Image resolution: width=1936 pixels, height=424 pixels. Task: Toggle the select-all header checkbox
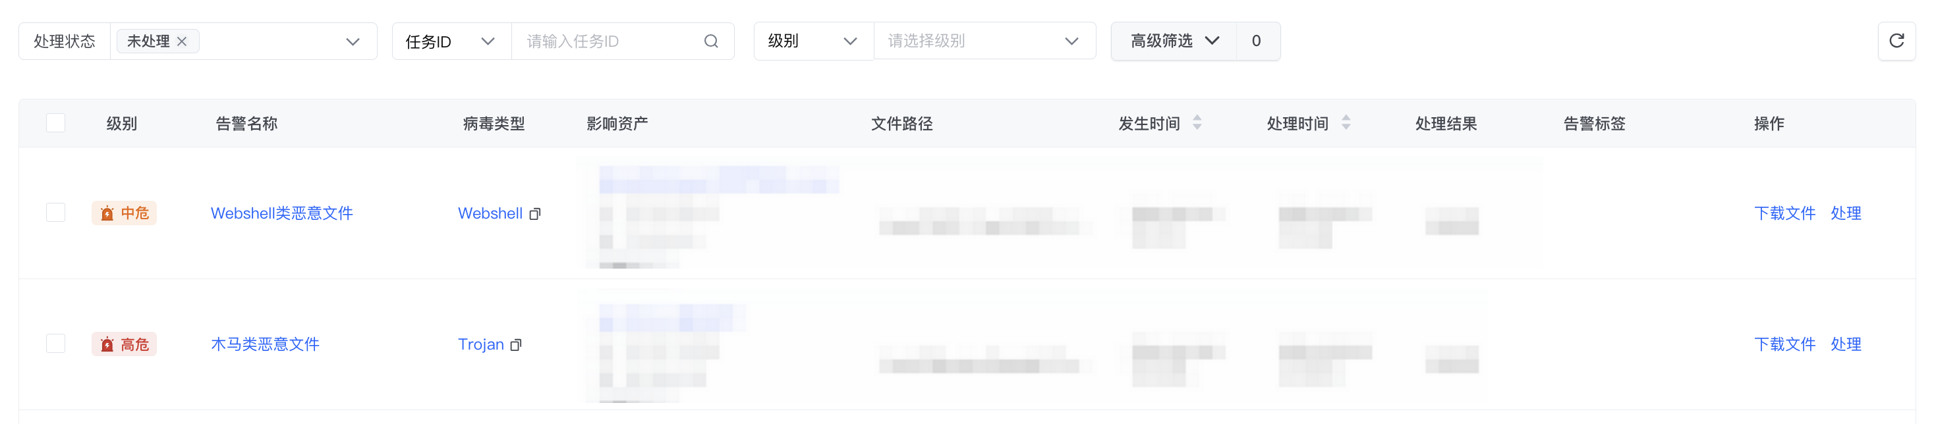55,122
